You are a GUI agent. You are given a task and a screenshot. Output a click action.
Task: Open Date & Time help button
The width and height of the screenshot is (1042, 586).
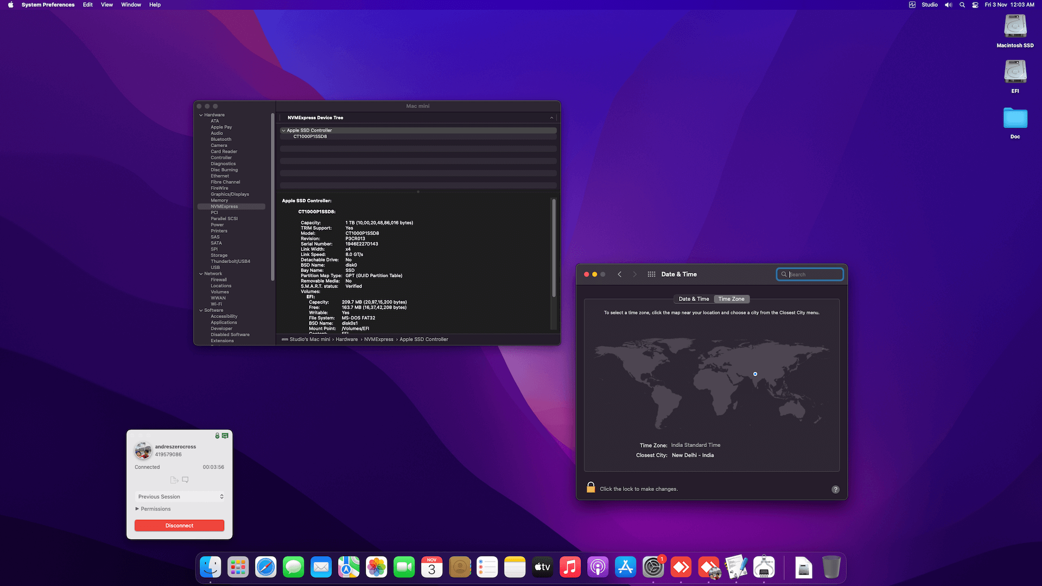[x=835, y=489]
